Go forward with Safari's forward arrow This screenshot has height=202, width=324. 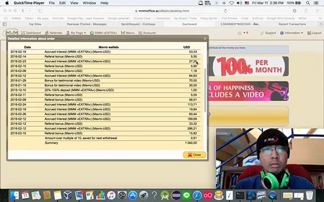[30, 11]
